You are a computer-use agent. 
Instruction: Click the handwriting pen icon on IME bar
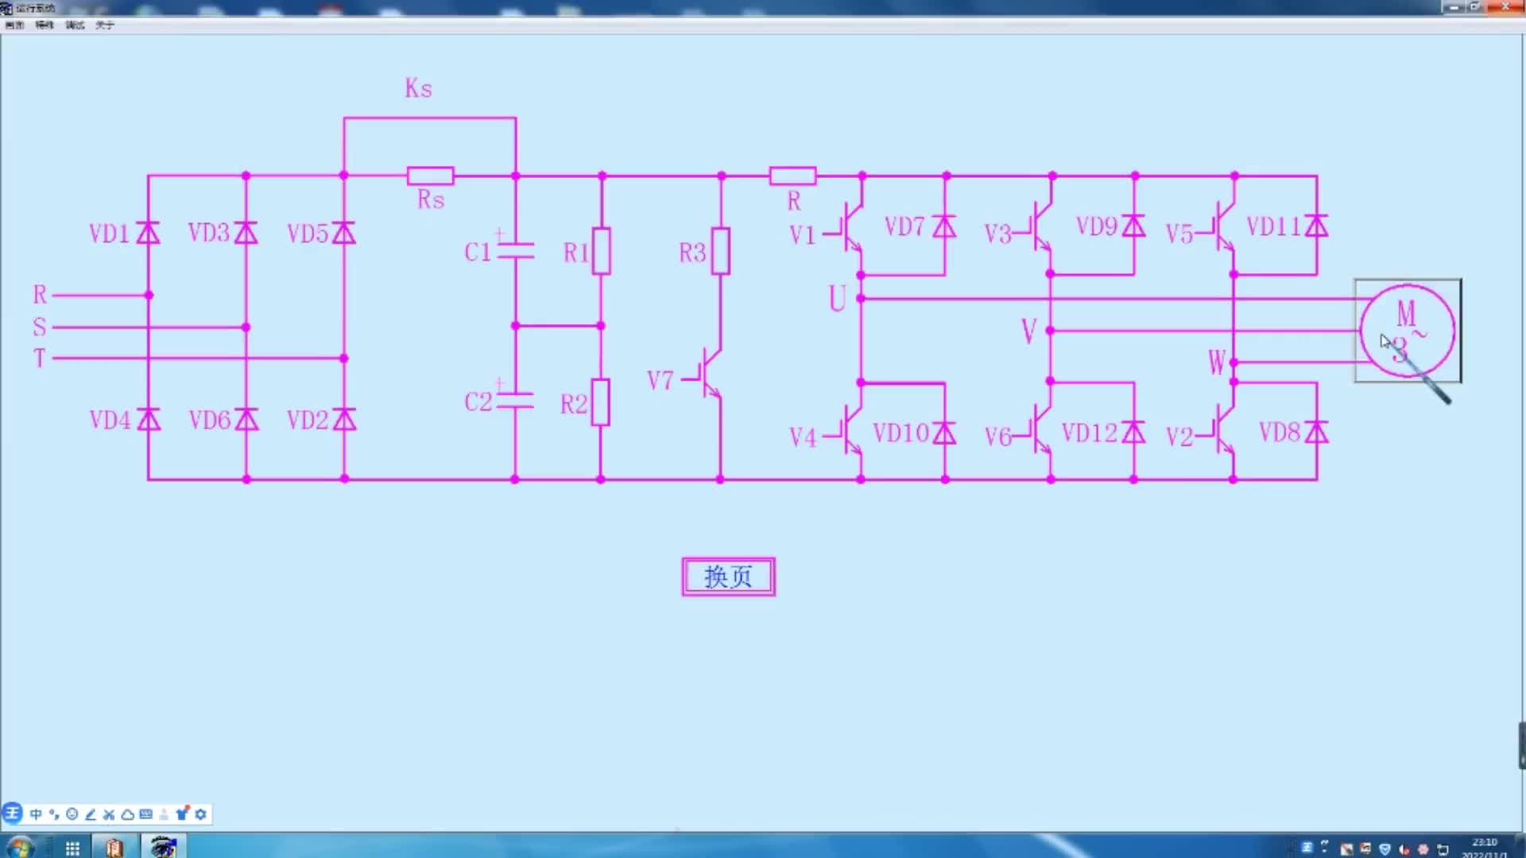pyautogui.click(x=91, y=814)
